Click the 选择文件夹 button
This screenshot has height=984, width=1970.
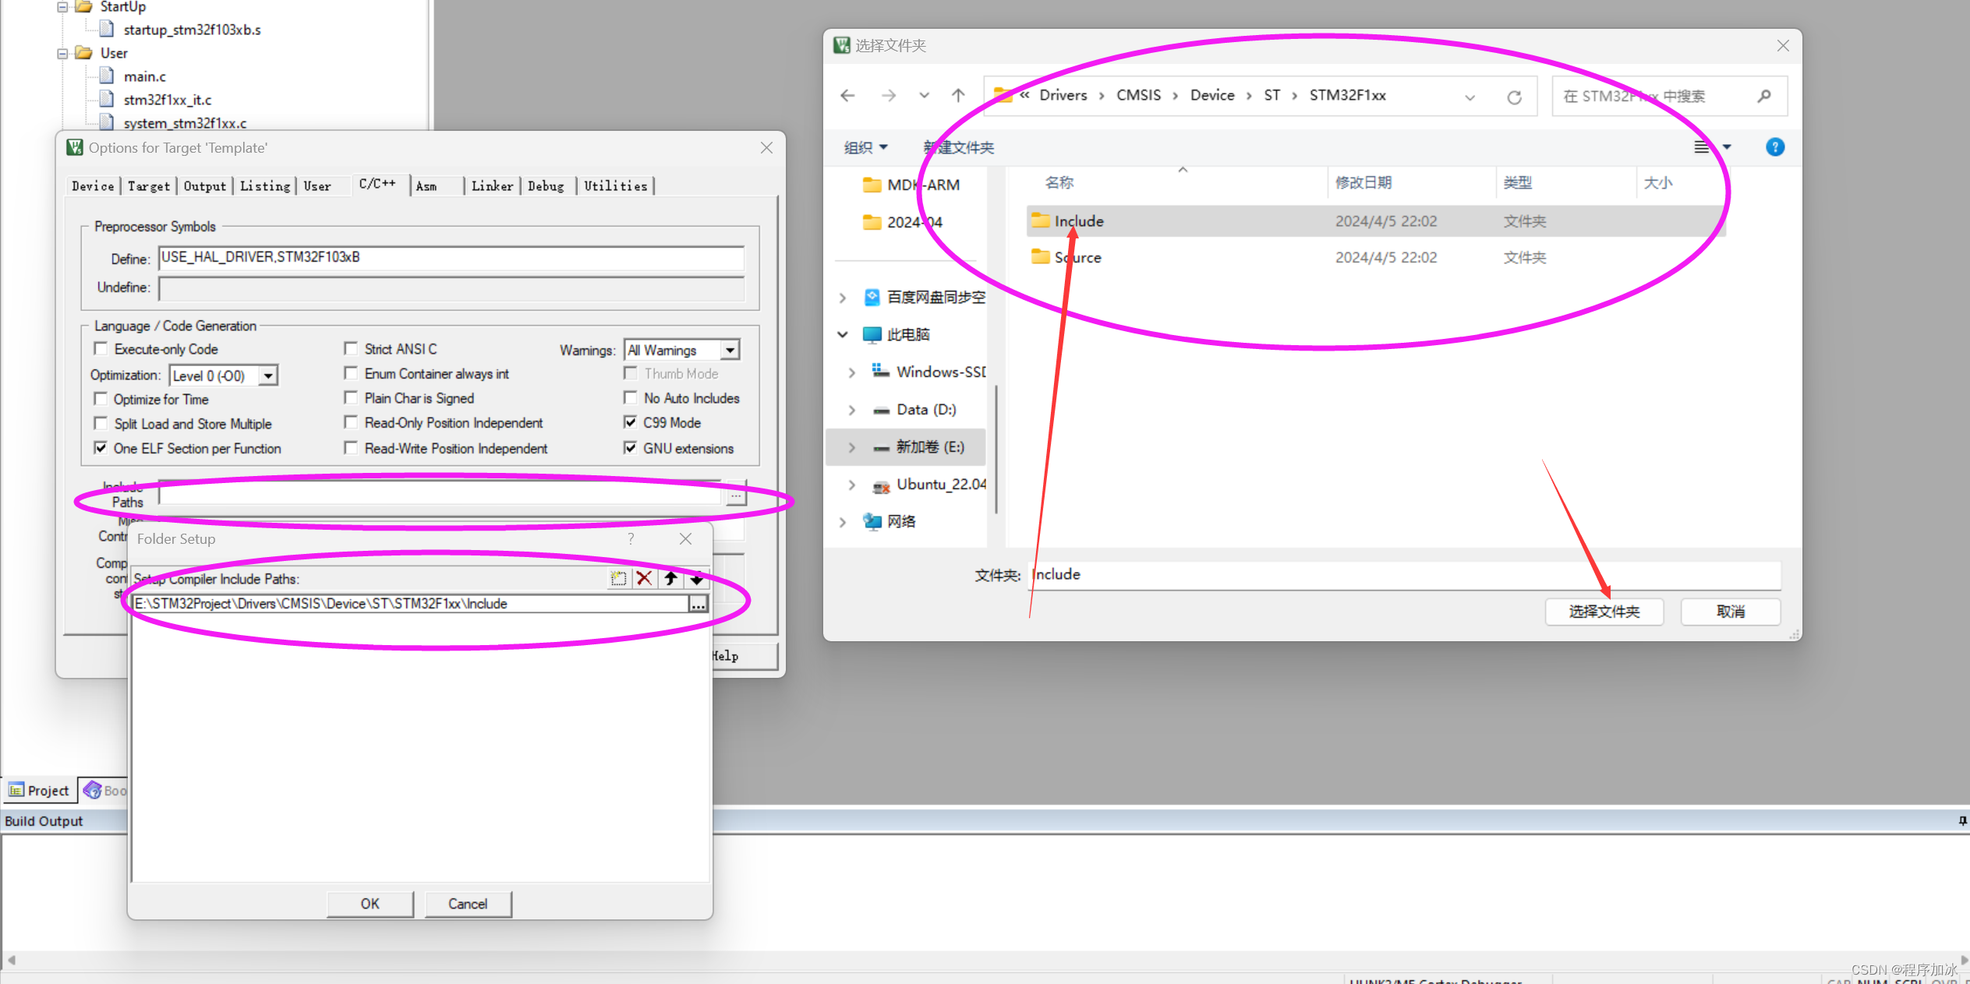[1604, 612]
